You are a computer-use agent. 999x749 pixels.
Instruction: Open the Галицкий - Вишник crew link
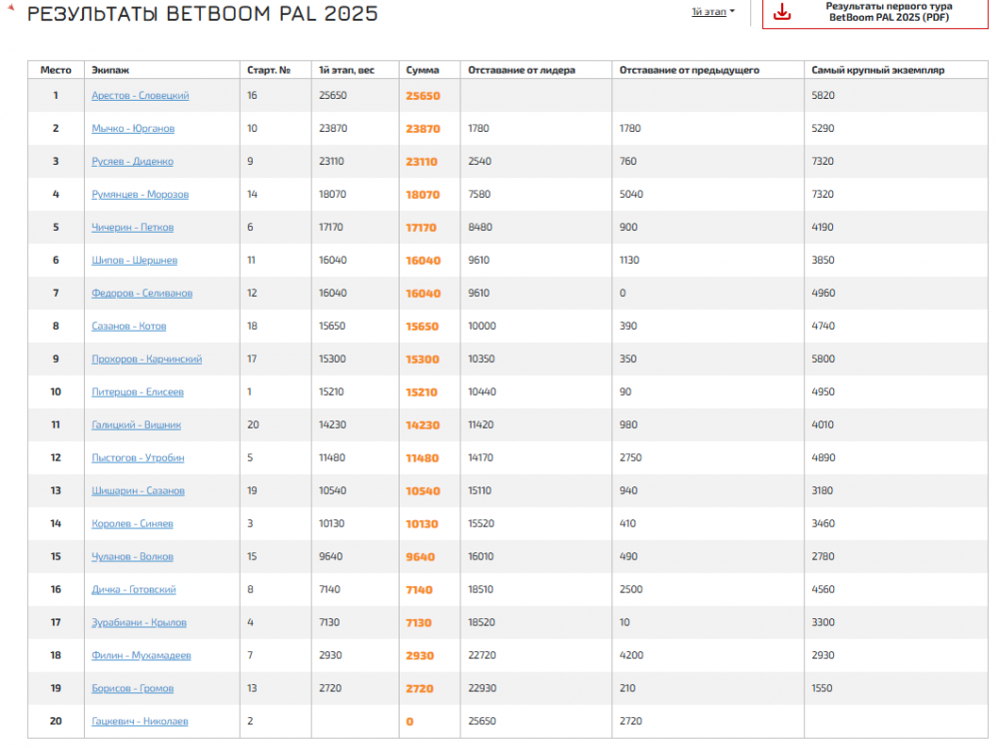pos(136,425)
